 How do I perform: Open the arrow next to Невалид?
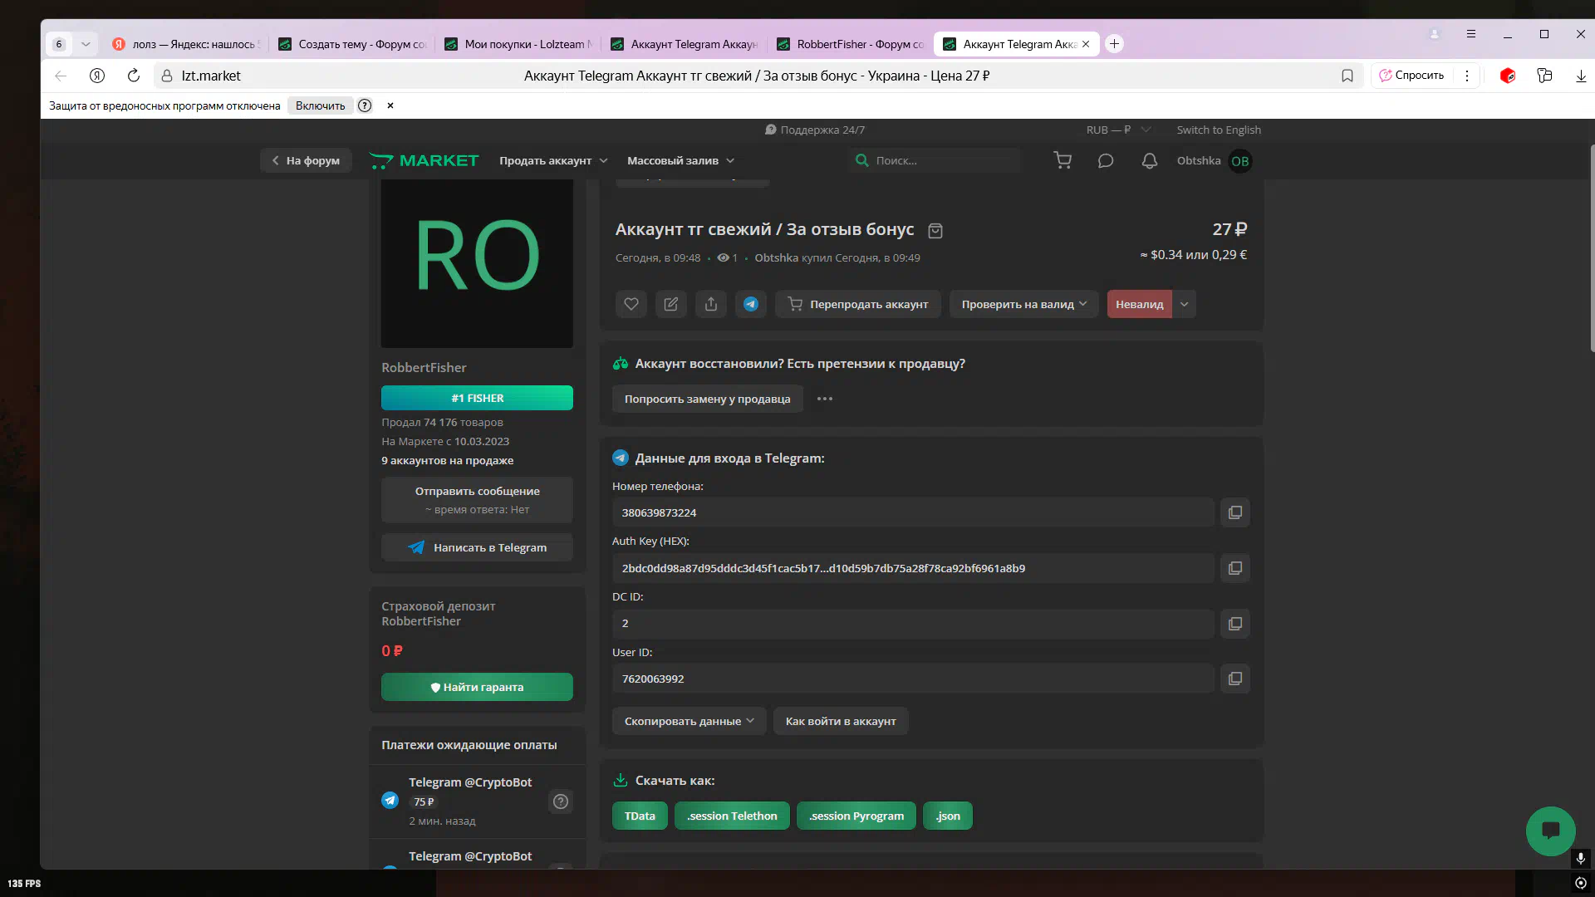point(1185,304)
